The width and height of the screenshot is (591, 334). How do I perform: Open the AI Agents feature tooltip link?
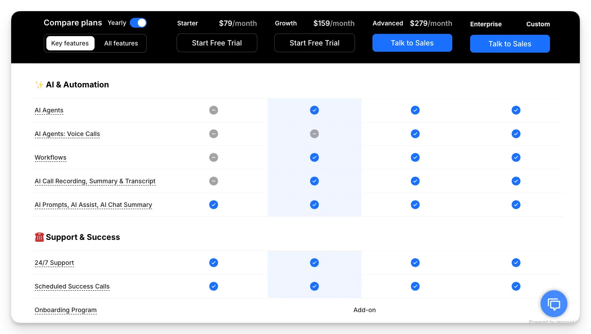click(x=49, y=110)
